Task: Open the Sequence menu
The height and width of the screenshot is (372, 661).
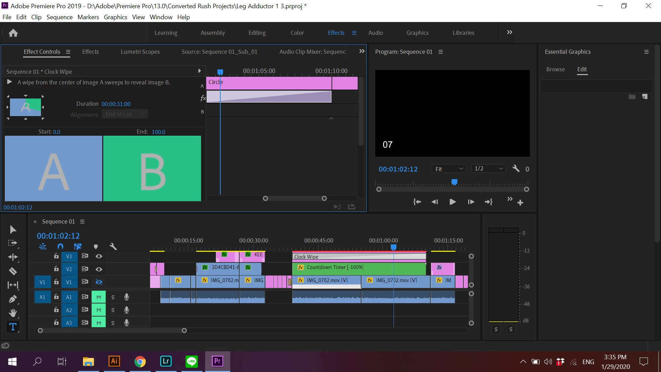Action: point(60,17)
